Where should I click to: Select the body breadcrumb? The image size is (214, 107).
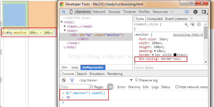point(75,67)
